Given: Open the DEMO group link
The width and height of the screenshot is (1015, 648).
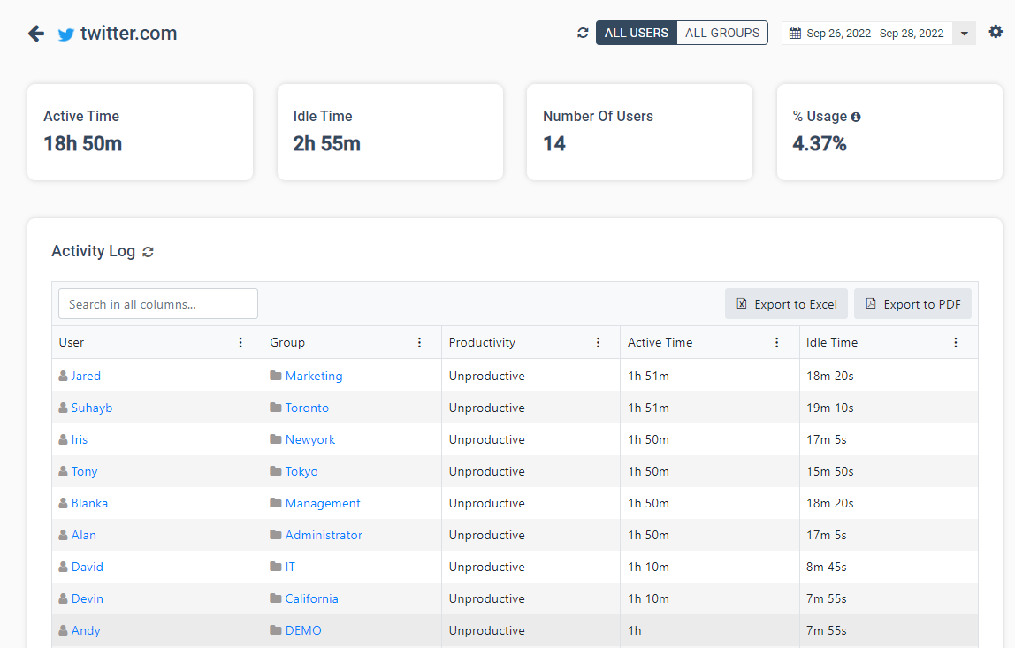Looking at the screenshot, I should (303, 630).
